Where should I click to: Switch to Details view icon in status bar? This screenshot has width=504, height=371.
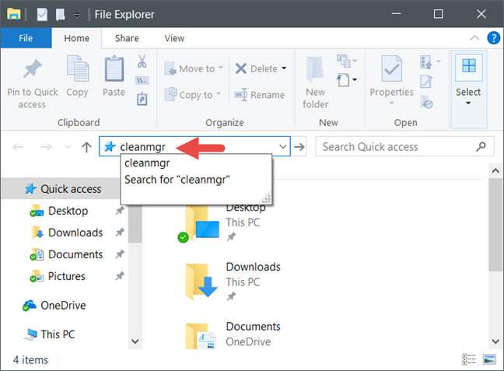coord(469,359)
